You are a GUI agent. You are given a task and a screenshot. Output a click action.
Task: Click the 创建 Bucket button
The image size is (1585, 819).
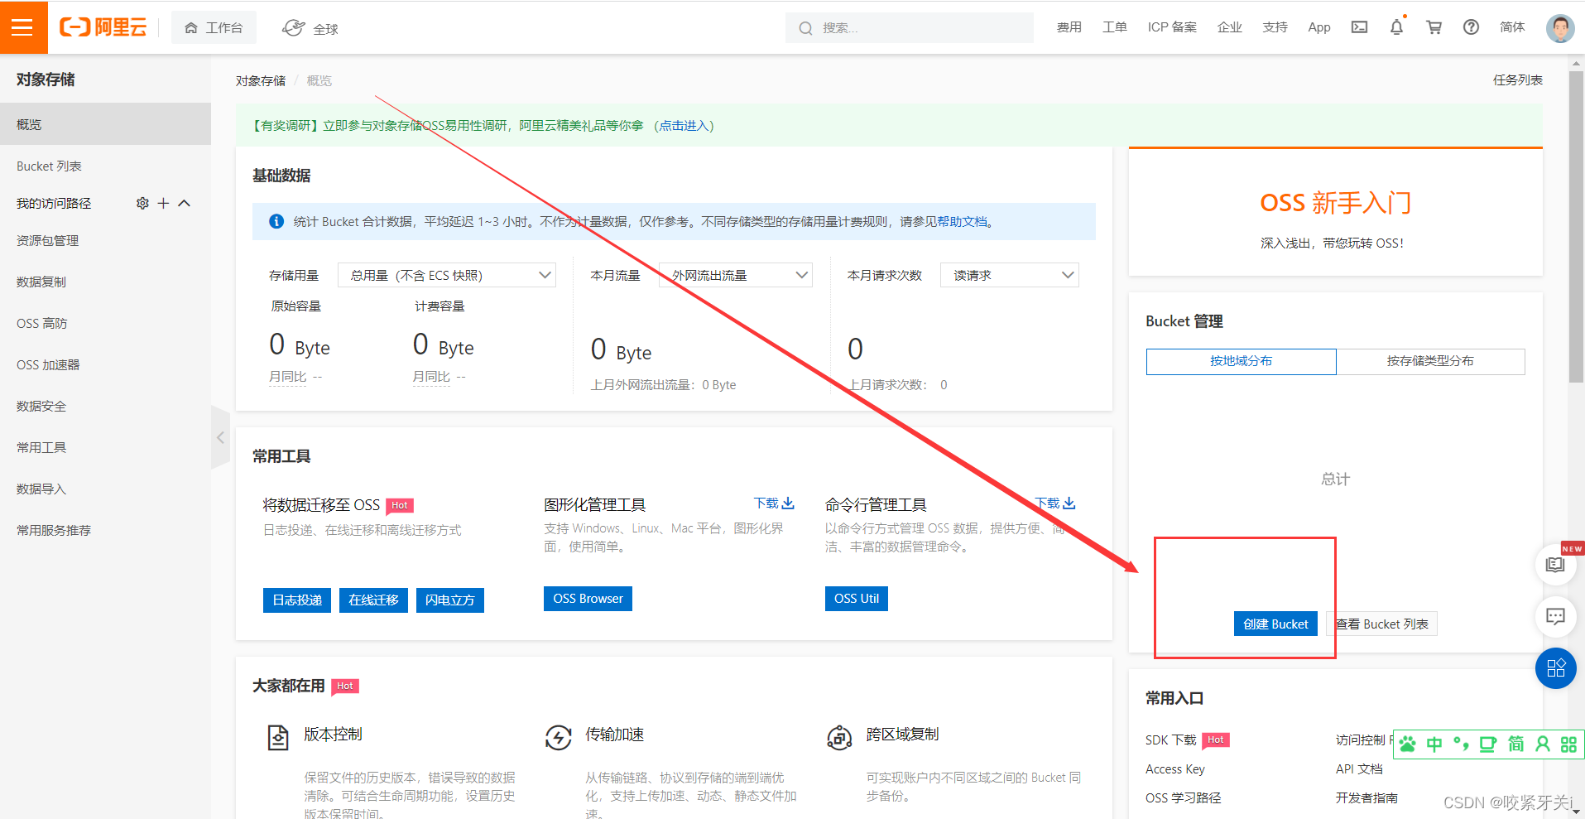1275,624
